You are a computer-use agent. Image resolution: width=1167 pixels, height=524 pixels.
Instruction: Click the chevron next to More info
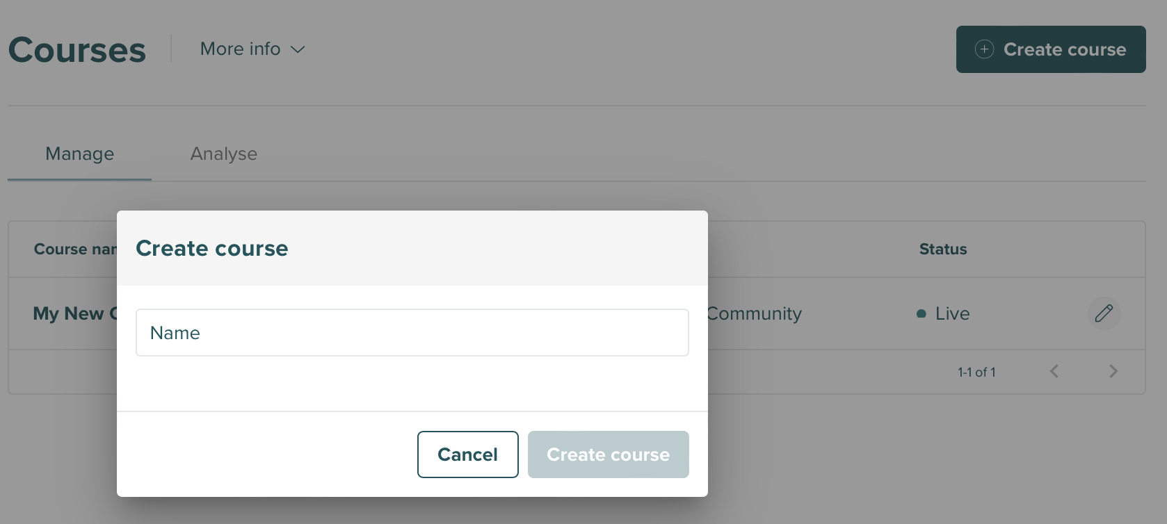tap(298, 49)
